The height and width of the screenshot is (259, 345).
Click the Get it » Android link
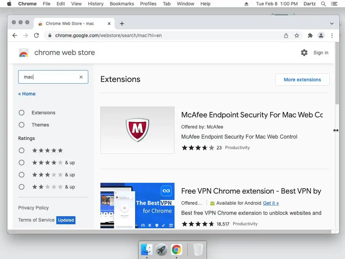point(271,203)
